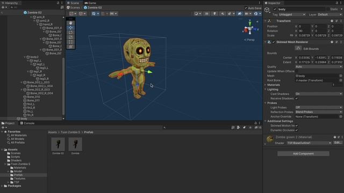
Task: Open the Cast Shadows dropdown
Action: [x=319, y=94]
